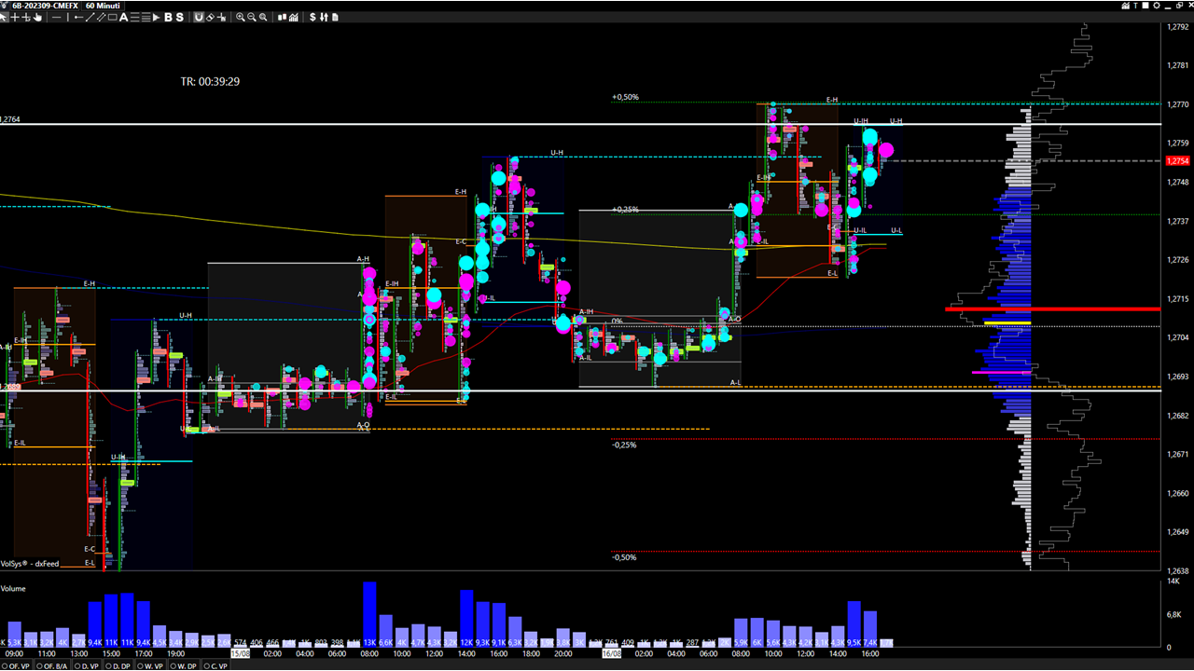This screenshot has height=671, width=1194.
Task: Open the 60 Minuti timeframe selector
Action: (104, 6)
